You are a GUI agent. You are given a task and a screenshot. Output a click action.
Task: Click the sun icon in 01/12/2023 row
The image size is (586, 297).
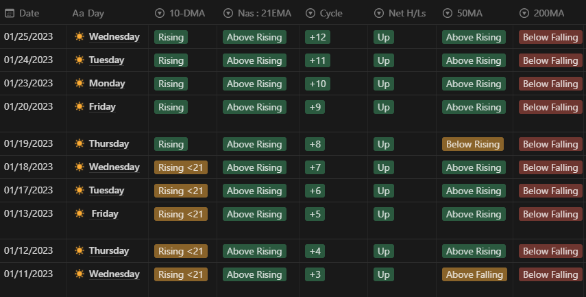[80, 250]
